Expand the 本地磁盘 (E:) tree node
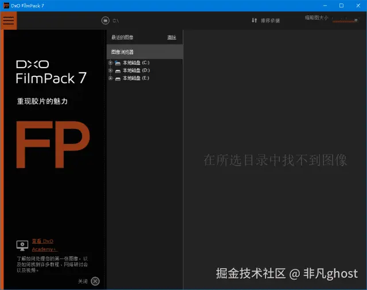 (111, 78)
